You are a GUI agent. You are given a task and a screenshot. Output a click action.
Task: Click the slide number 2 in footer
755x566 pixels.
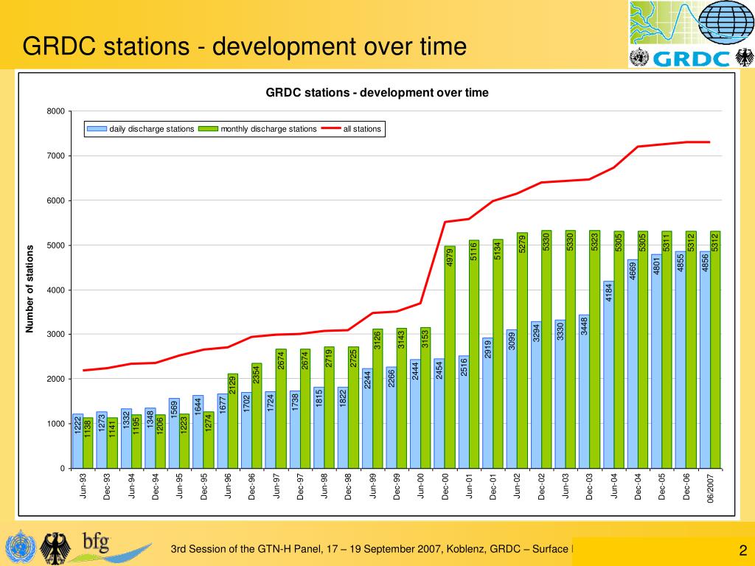pos(743,550)
